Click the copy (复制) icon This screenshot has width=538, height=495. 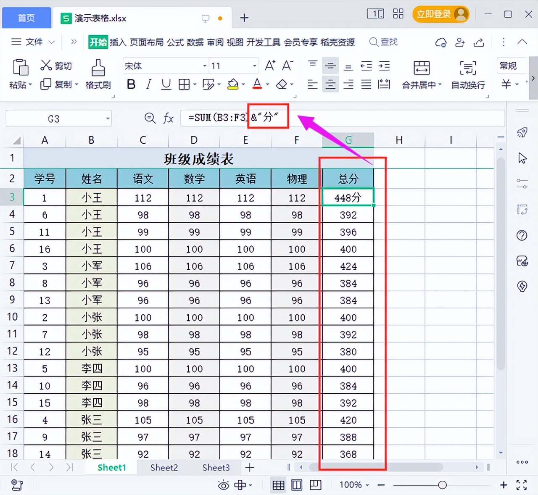[56, 84]
